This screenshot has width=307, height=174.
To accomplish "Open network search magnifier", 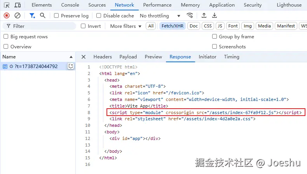I will pyautogui.click(x=43, y=15).
